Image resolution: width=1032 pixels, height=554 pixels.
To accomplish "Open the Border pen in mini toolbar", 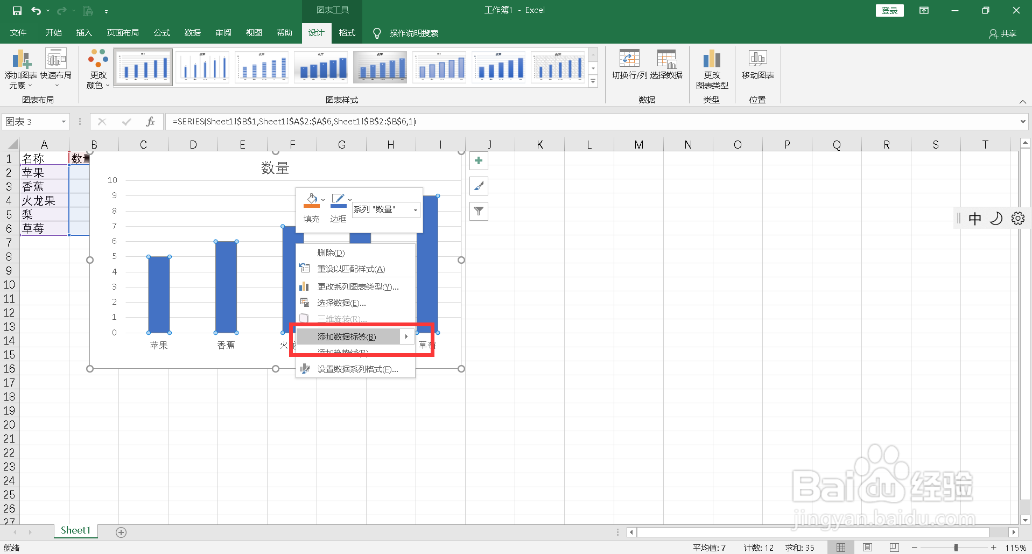I will click(338, 200).
